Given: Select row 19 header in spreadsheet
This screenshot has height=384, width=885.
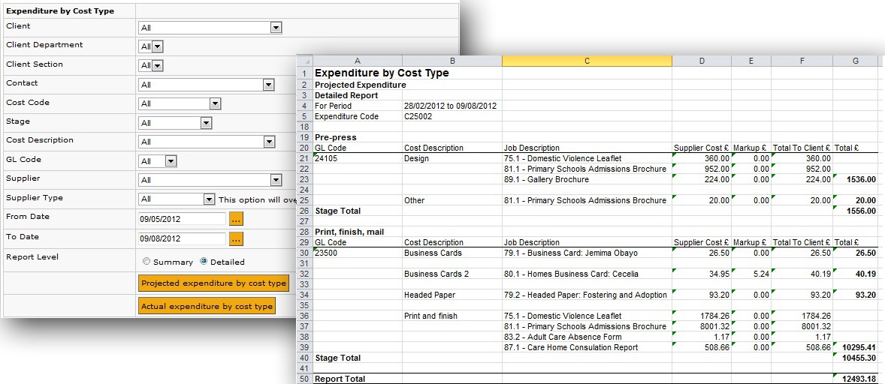Looking at the screenshot, I should pyautogui.click(x=304, y=137).
